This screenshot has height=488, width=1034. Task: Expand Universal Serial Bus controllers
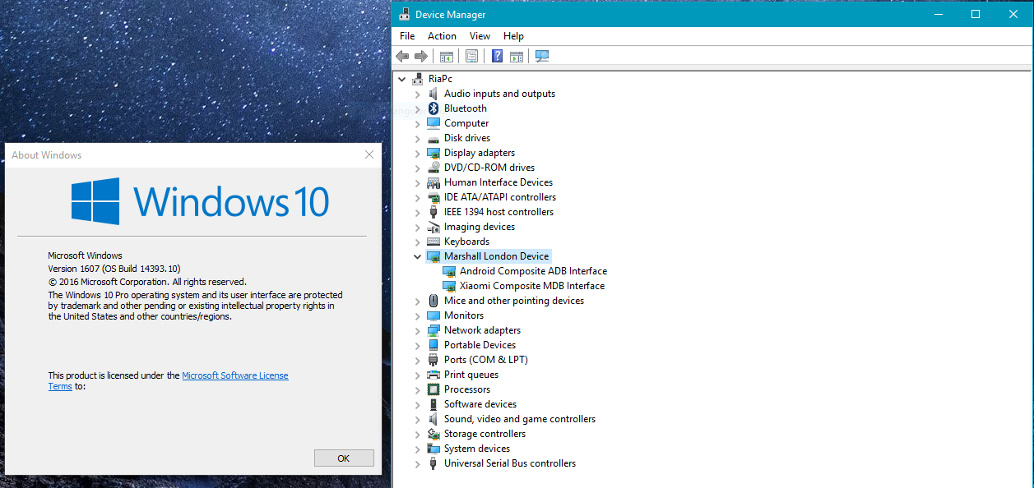418,463
